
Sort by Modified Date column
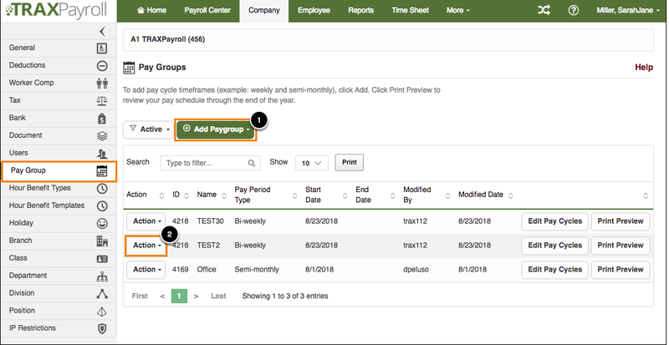click(486, 195)
